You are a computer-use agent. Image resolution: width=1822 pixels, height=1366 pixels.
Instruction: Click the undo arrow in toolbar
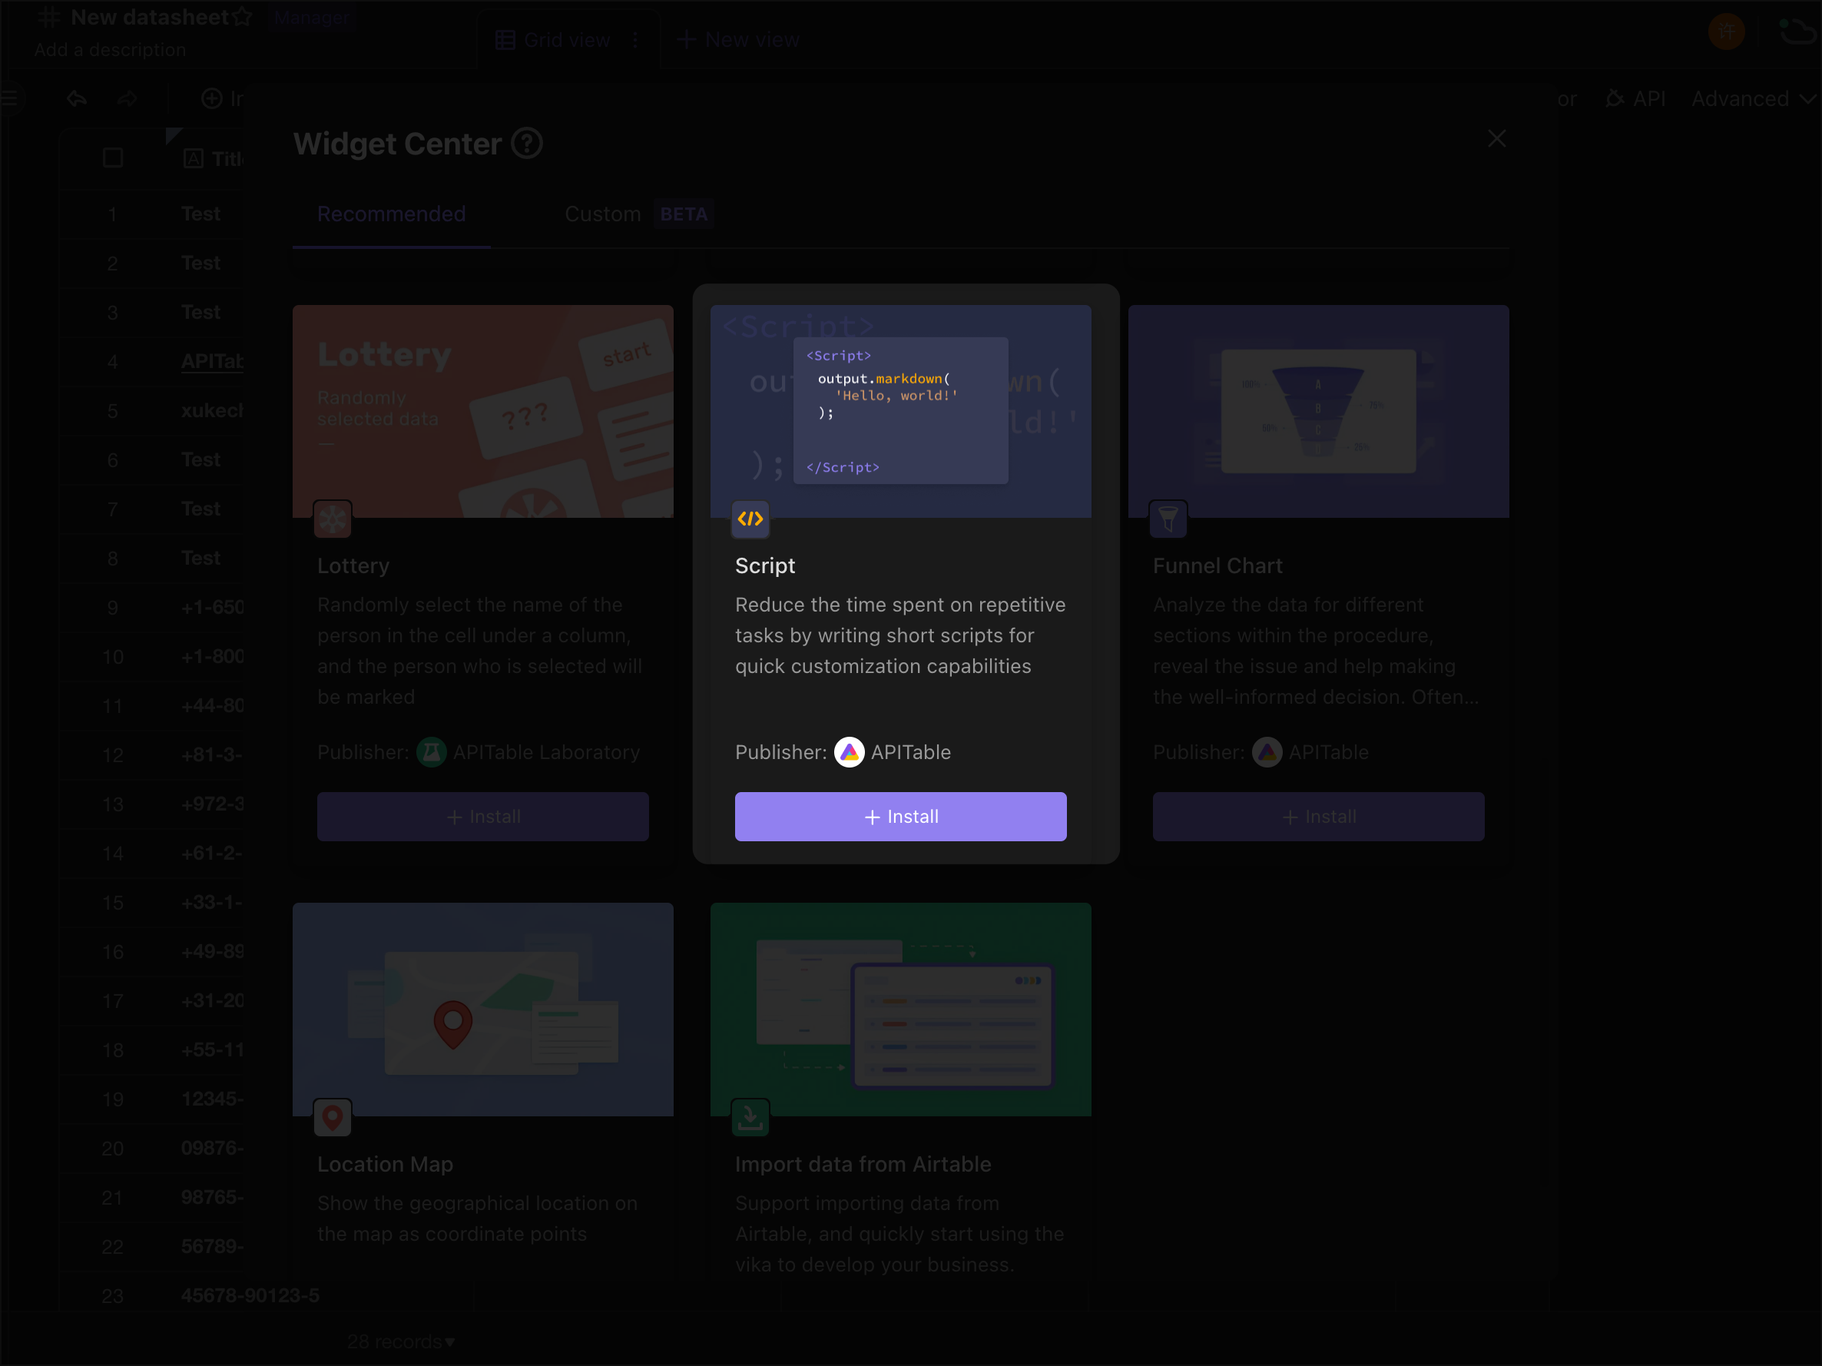(x=77, y=99)
